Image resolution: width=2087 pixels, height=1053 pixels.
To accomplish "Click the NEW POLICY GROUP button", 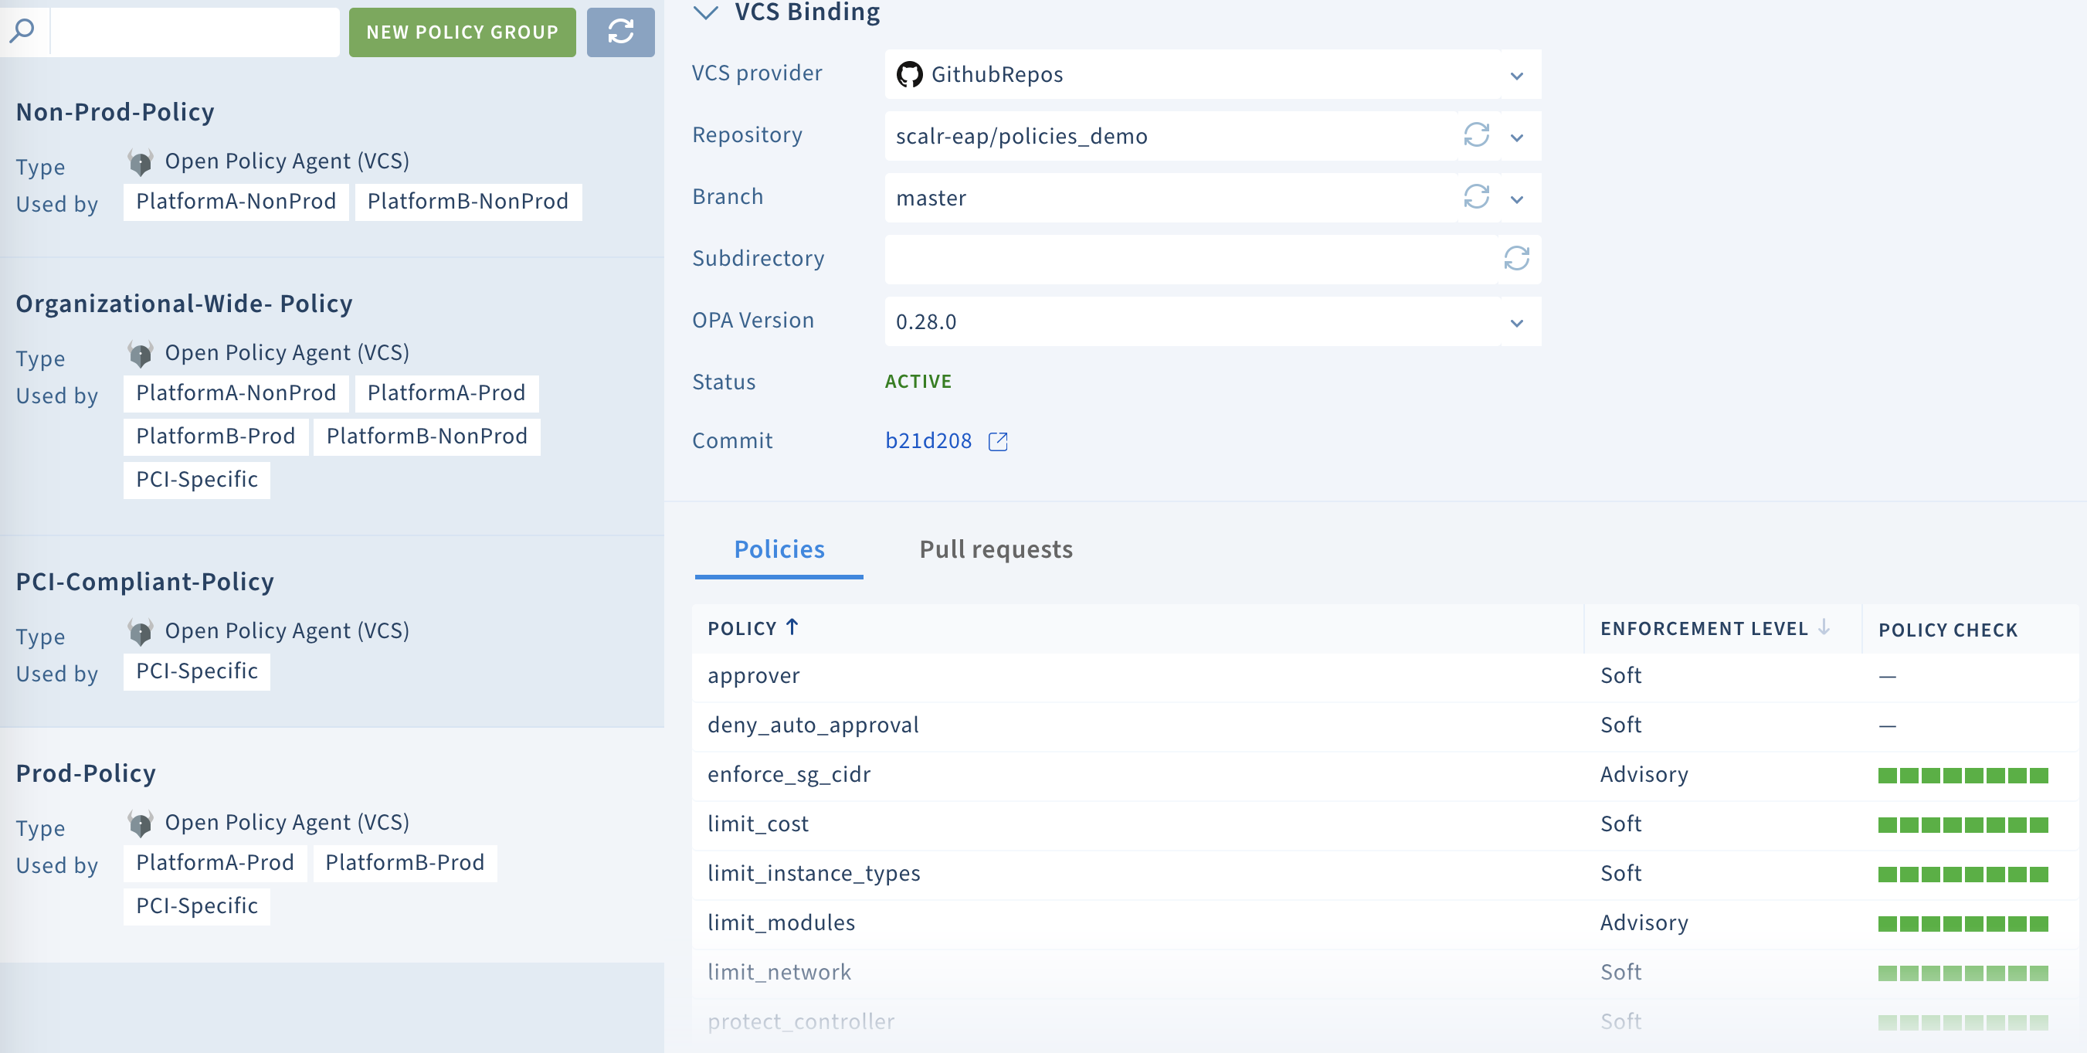I will [x=462, y=32].
